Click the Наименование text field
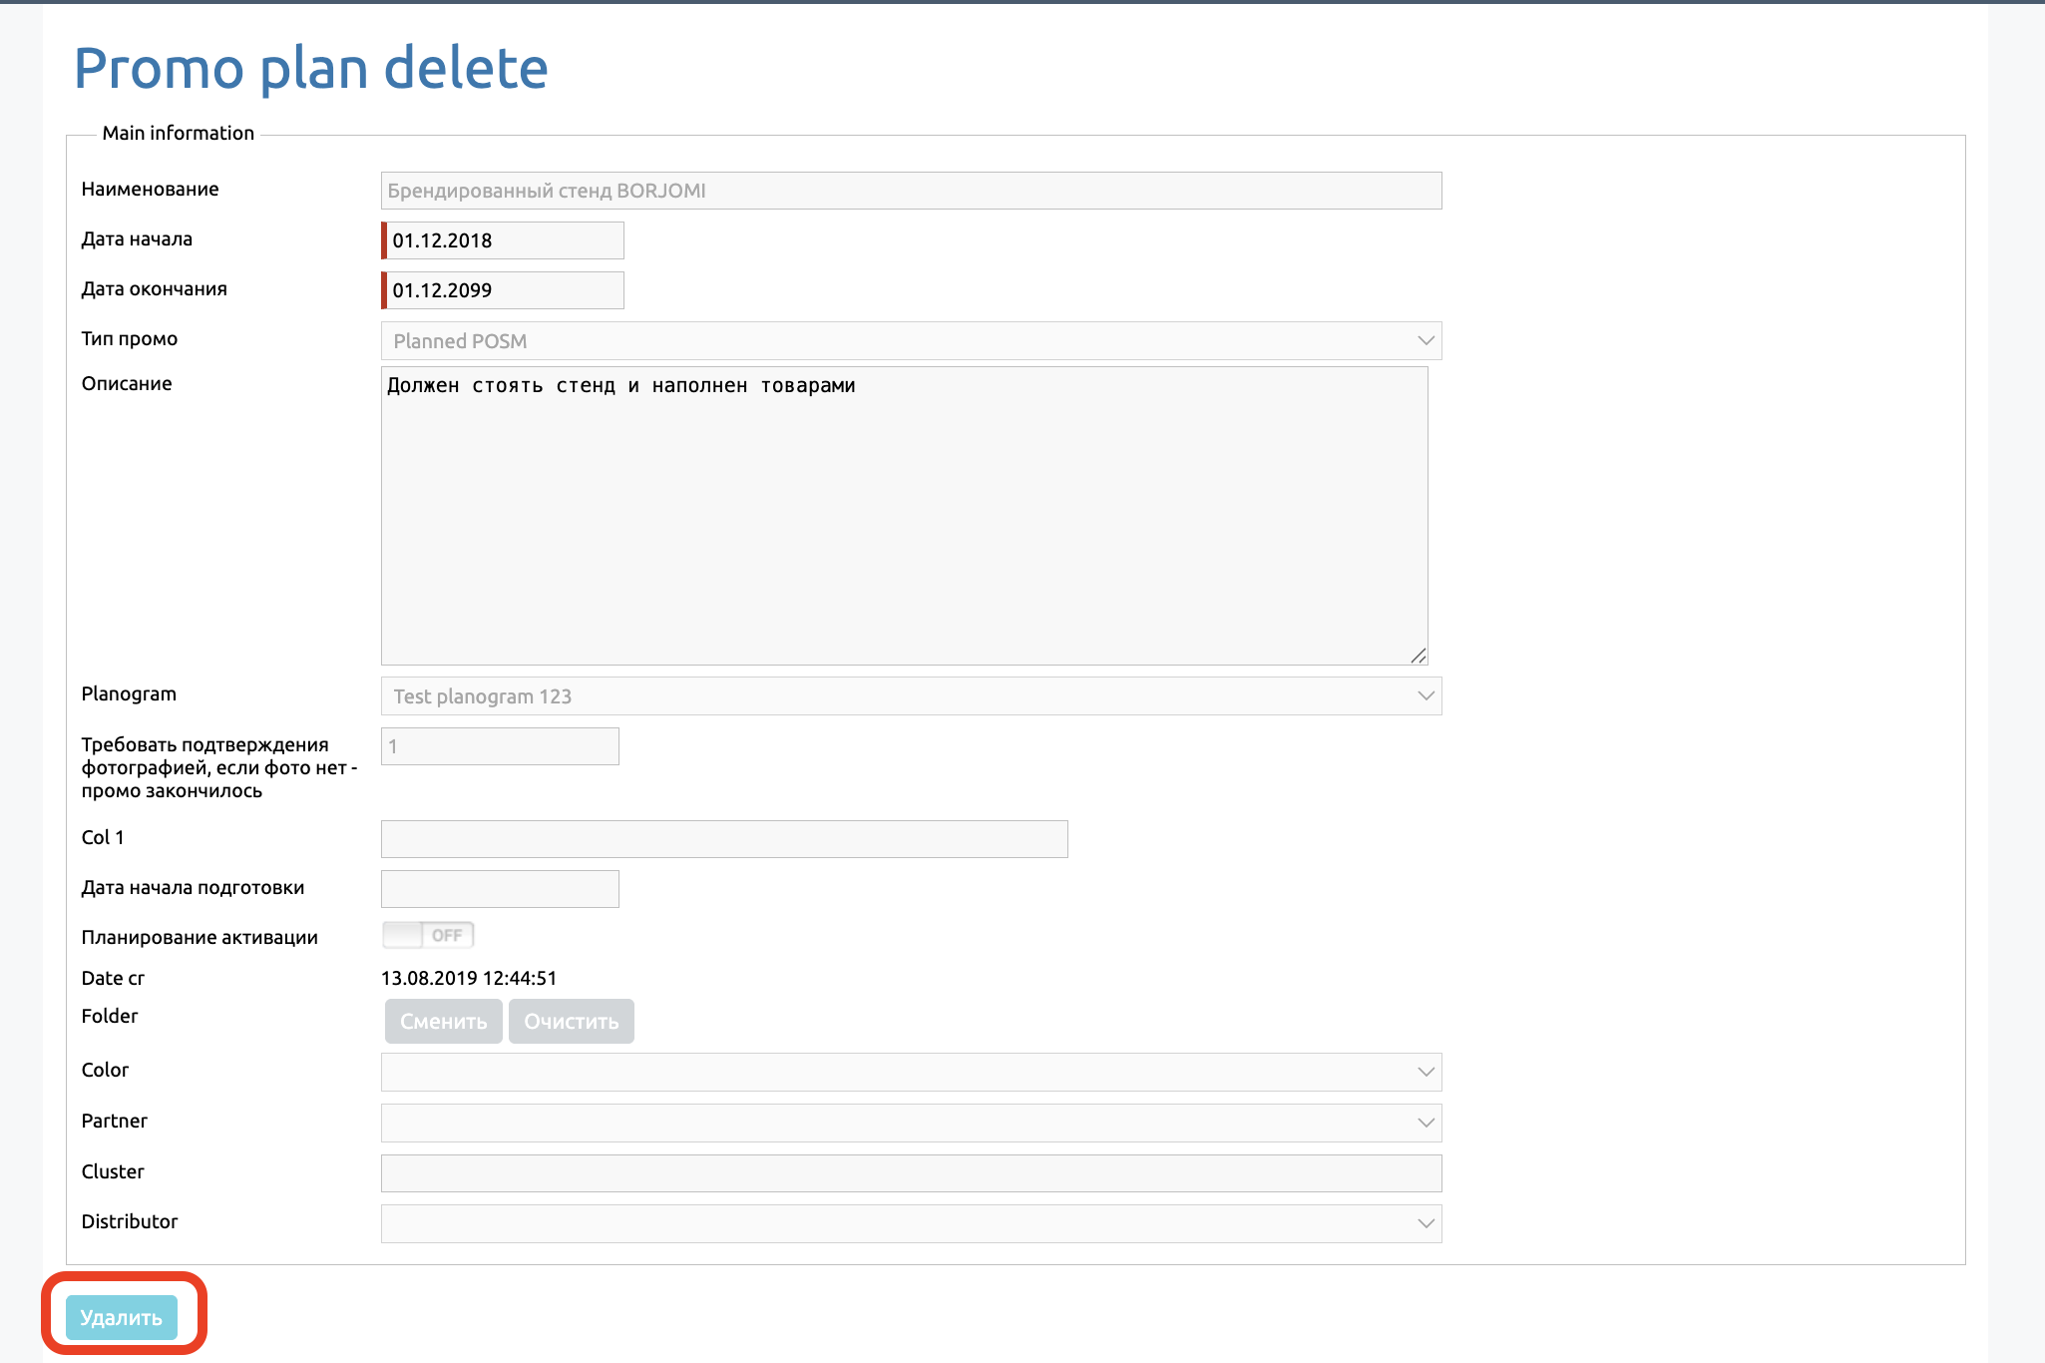2045x1363 pixels. [910, 191]
